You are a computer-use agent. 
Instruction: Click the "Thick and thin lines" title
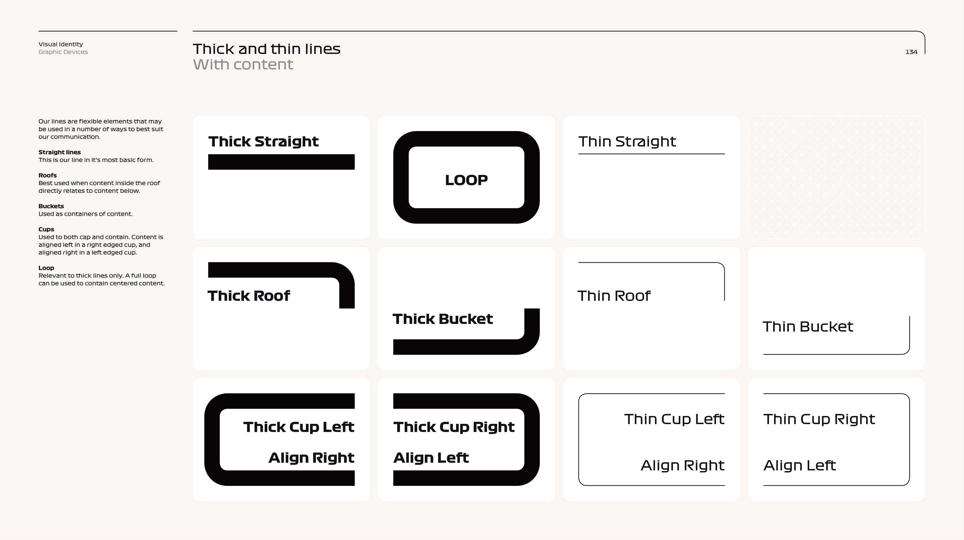(x=266, y=49)
